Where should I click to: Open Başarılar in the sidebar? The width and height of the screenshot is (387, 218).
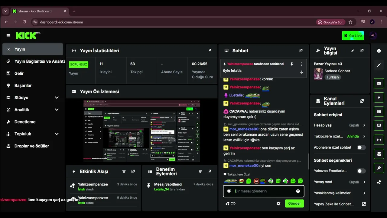coord(33,85)
